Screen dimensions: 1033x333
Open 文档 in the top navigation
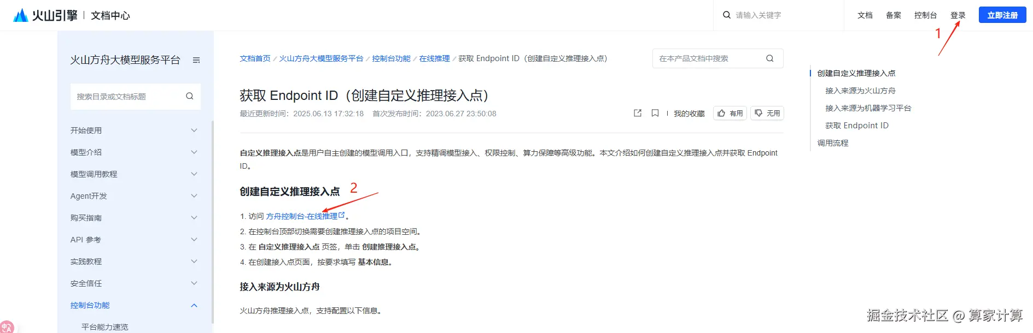point(865,15)
